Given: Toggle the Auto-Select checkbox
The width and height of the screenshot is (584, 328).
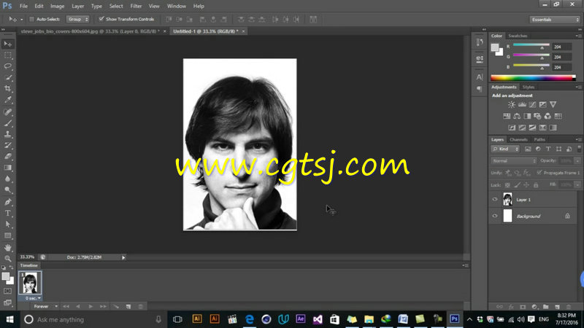Looking at the screenshot, I should point(31,19).
